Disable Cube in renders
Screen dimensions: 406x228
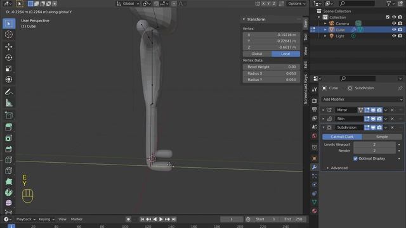(x=400, y=30)
